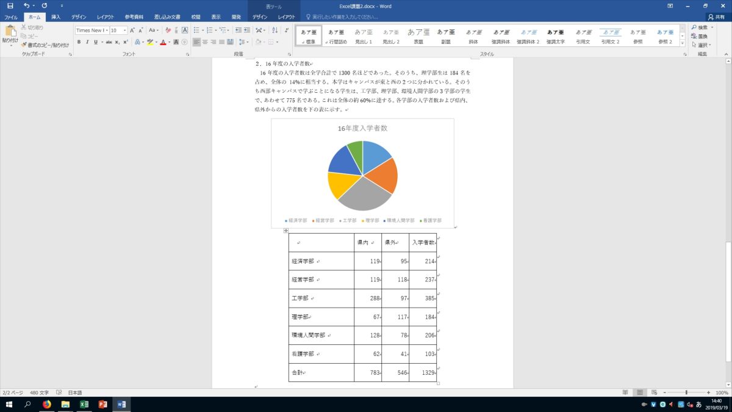Click the zoom slider in the status bar
Screen dimensions: 732x412
pyautogui.click(x=686, y=392)
